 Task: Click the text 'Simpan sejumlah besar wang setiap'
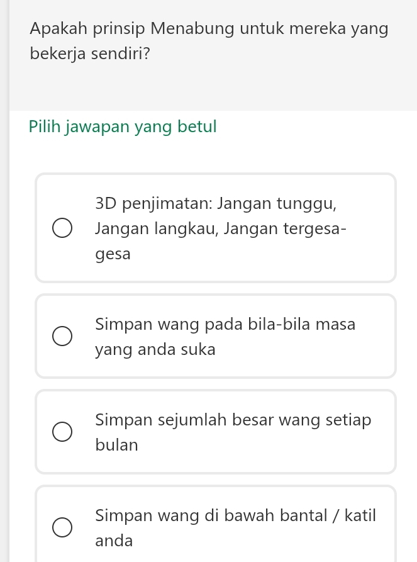click(233, 420)
